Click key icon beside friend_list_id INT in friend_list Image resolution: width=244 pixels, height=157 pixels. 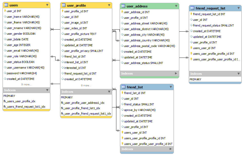[123, 93]
